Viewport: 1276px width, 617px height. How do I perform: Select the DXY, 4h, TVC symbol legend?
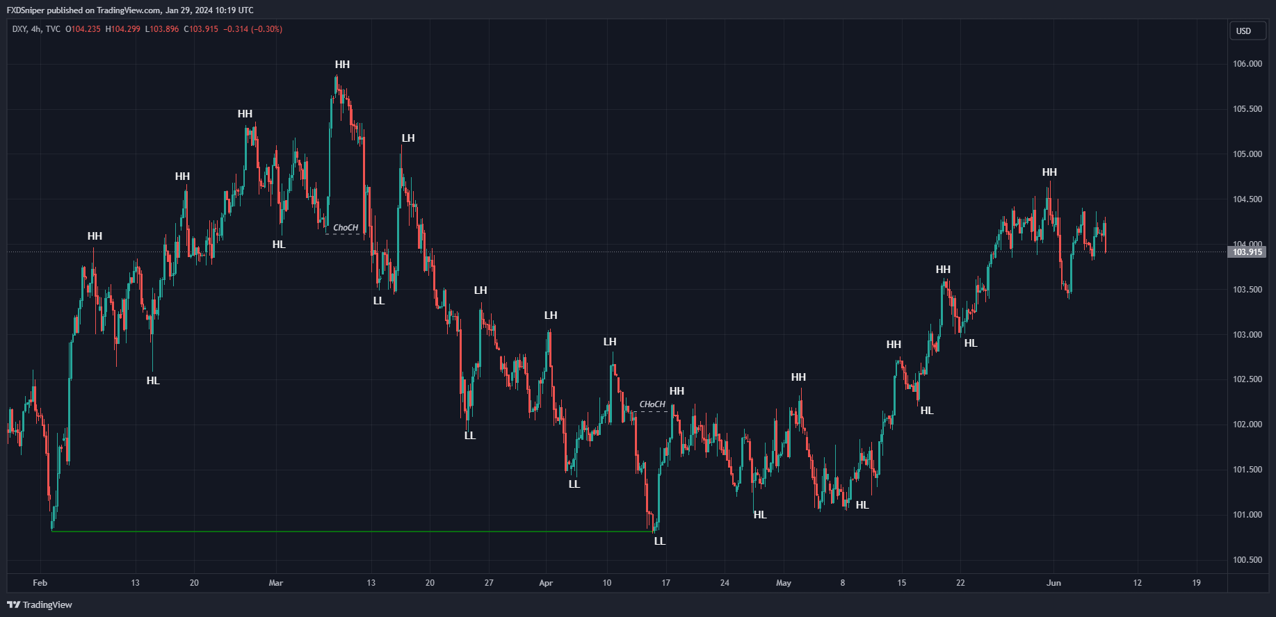point(36,29)
